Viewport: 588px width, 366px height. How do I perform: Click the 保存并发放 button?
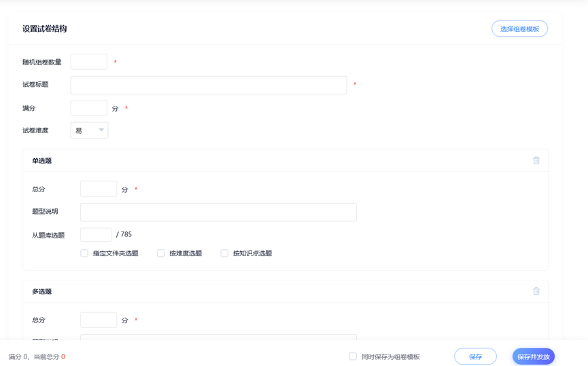pyautogui.click(x=533, y=356)
